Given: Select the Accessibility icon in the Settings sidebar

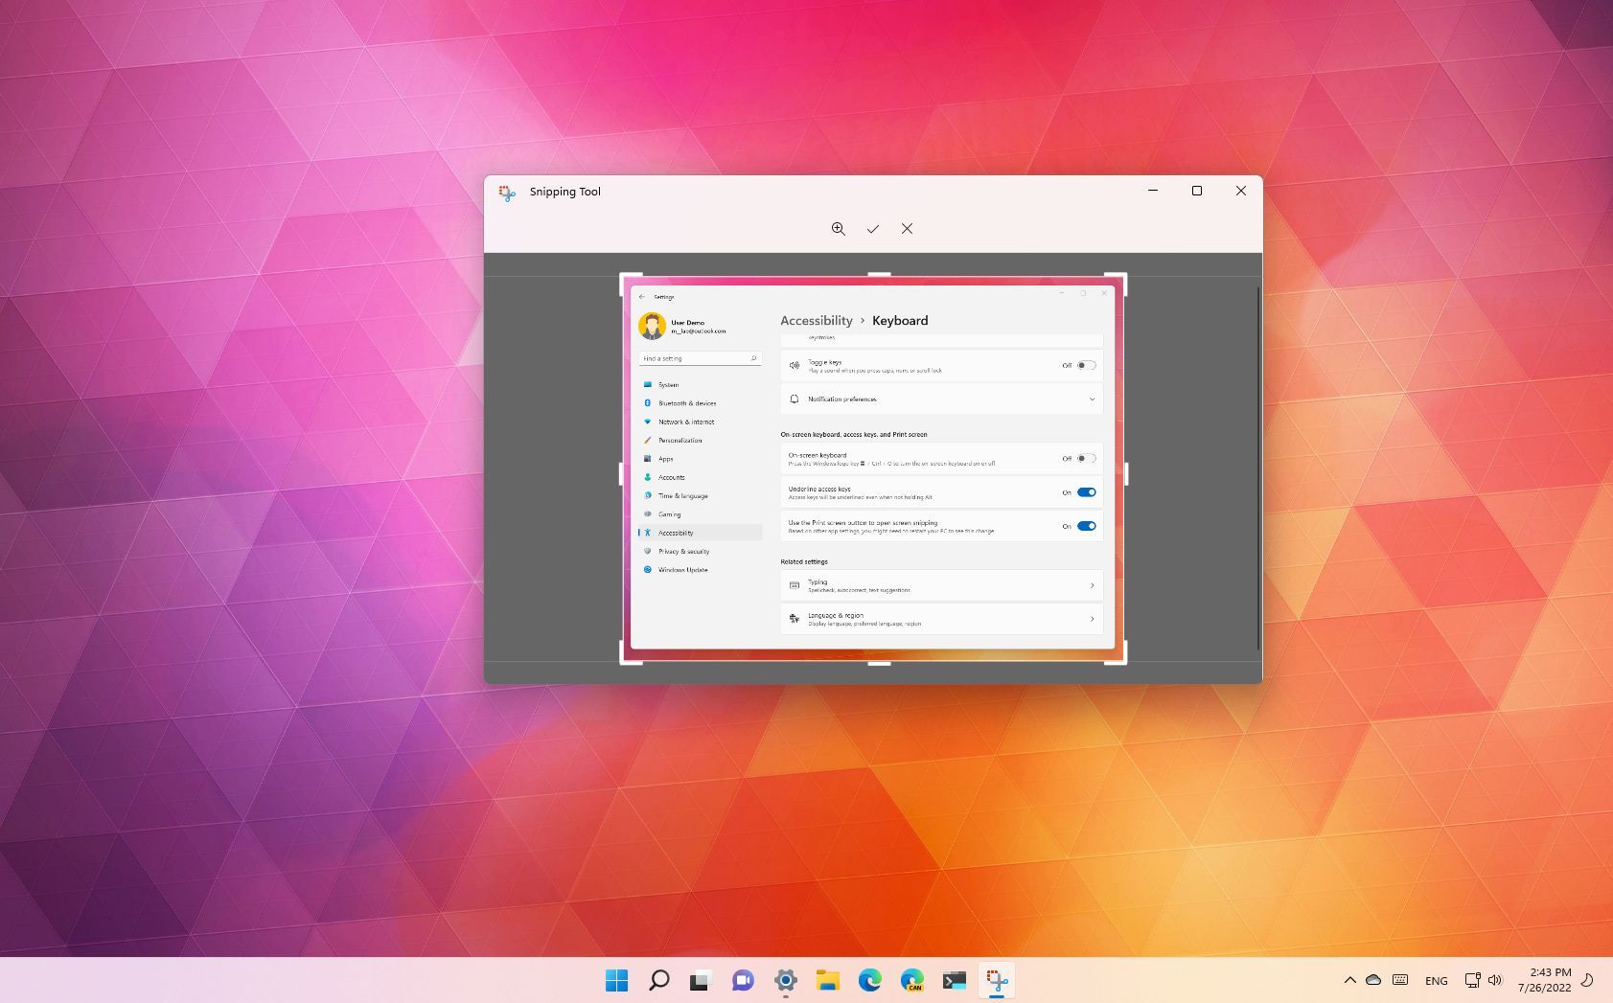Looking at the screenshot, I should 650,533.
